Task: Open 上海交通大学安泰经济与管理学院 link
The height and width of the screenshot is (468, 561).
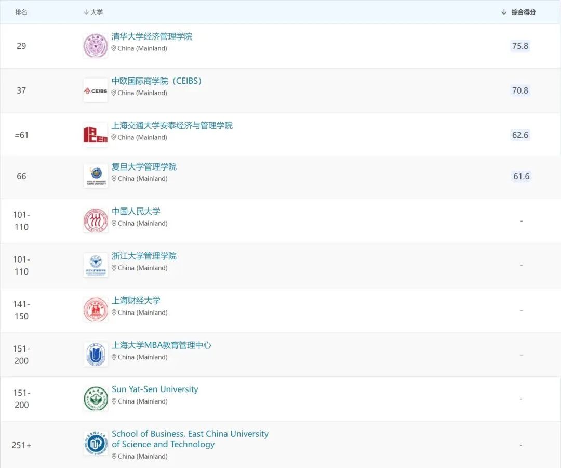Action: click(x=172, y=125)
